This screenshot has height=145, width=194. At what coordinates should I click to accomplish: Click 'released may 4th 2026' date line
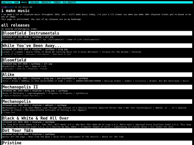tap(15, 64)
